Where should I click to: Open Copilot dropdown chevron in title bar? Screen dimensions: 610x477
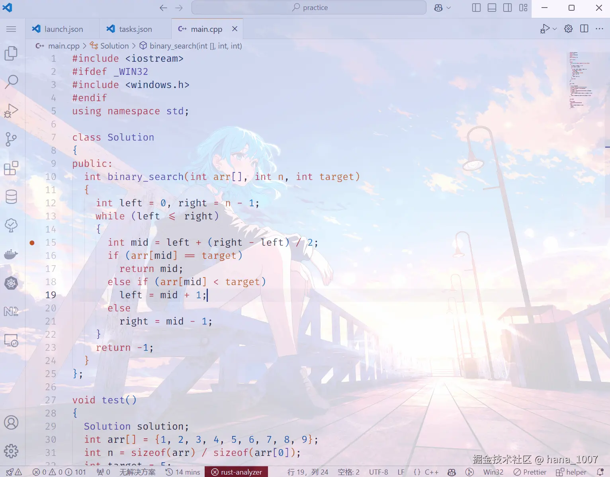449,8
